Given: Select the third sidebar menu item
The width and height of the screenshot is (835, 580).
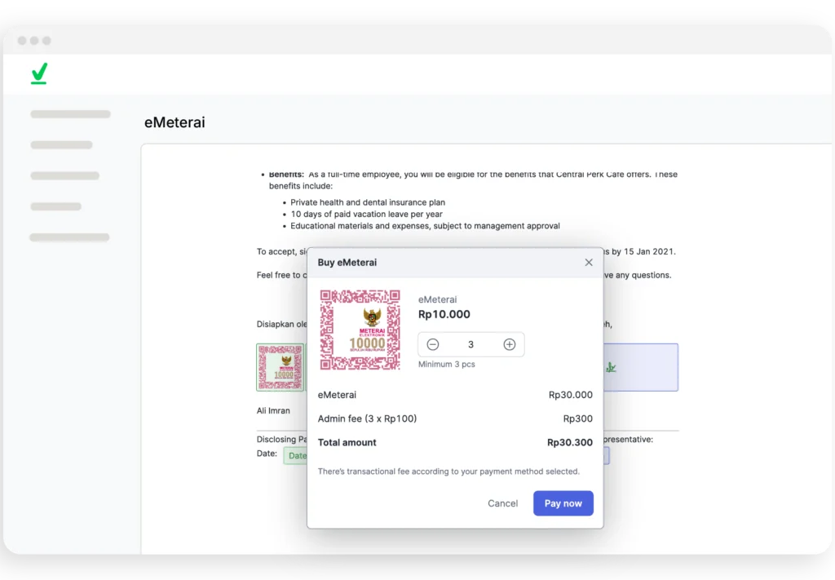Looking at the screenshot, I should [64, 175].
